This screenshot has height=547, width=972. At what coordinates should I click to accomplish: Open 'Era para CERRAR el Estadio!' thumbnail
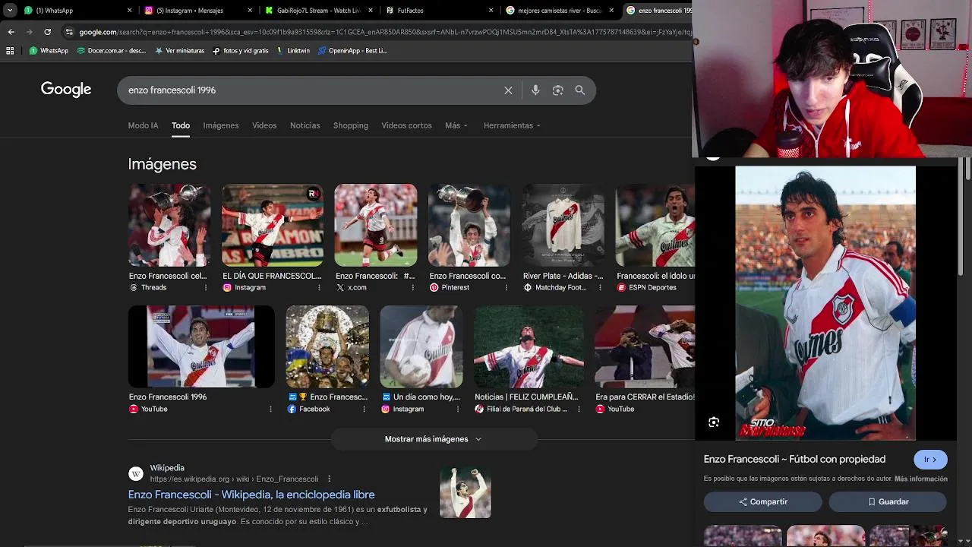[644, 346]
